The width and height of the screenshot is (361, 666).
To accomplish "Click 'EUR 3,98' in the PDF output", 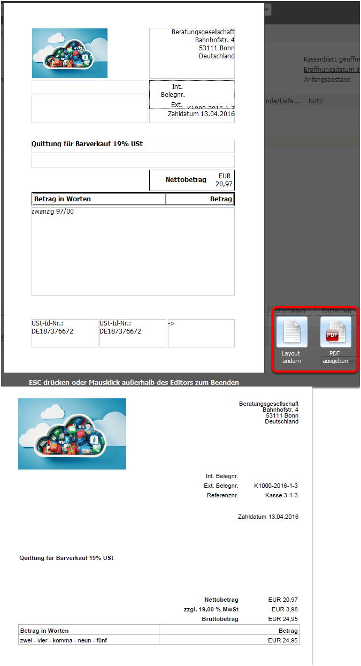I will coord(285,609).
